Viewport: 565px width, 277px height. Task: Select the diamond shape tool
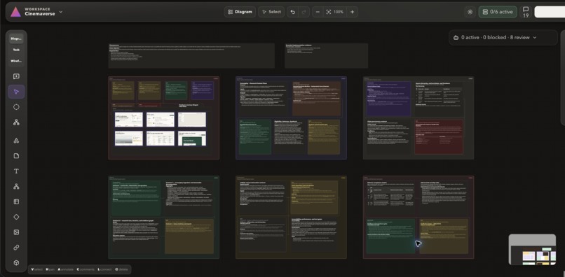pyautogui.click(x=16, y=217)
